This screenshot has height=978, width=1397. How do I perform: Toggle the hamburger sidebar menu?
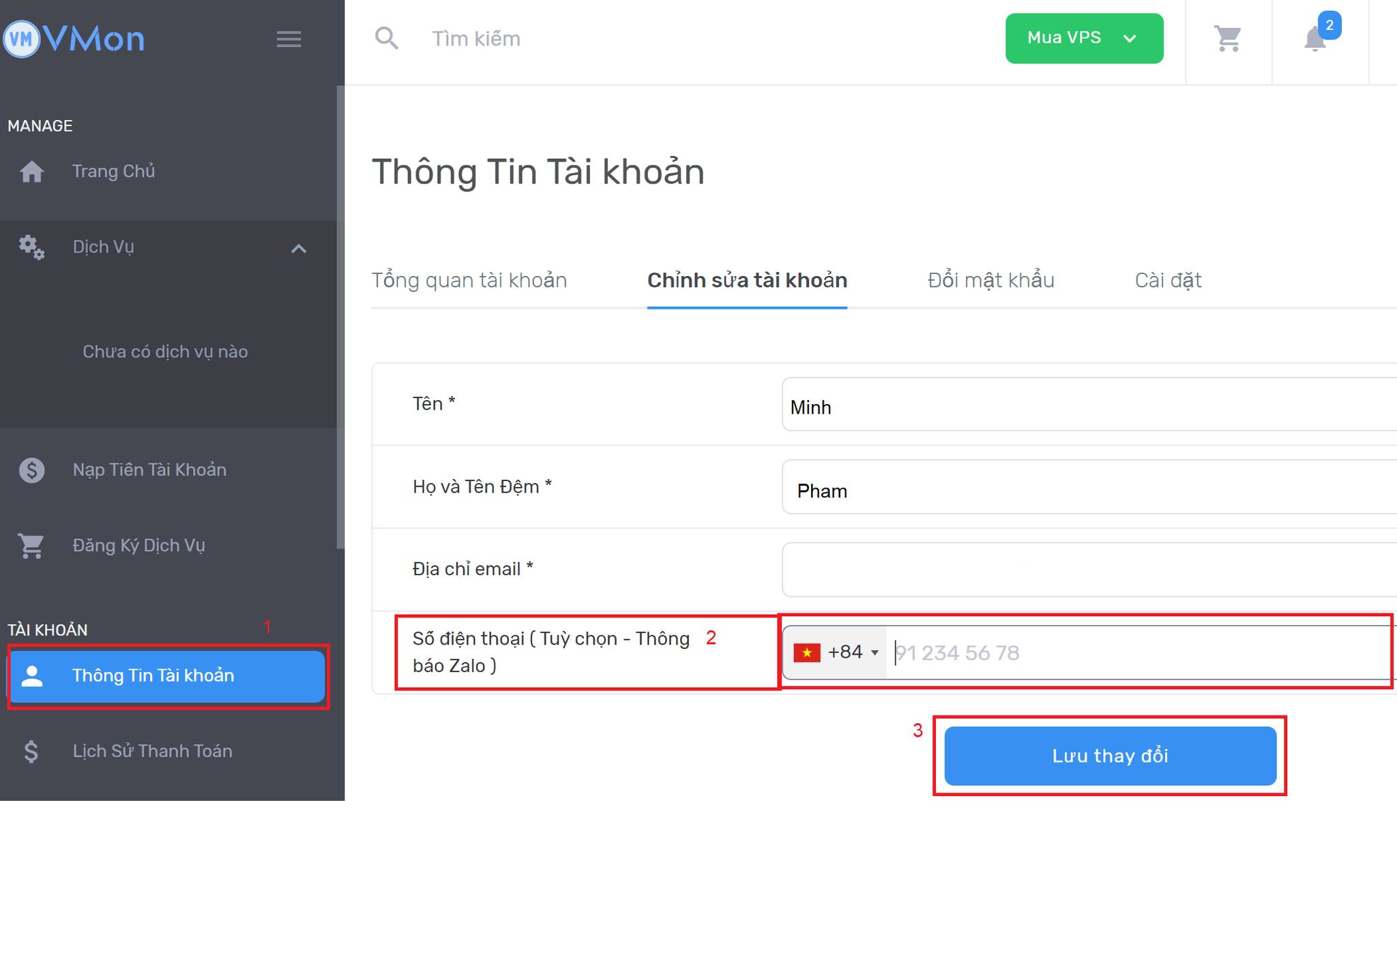289,39
